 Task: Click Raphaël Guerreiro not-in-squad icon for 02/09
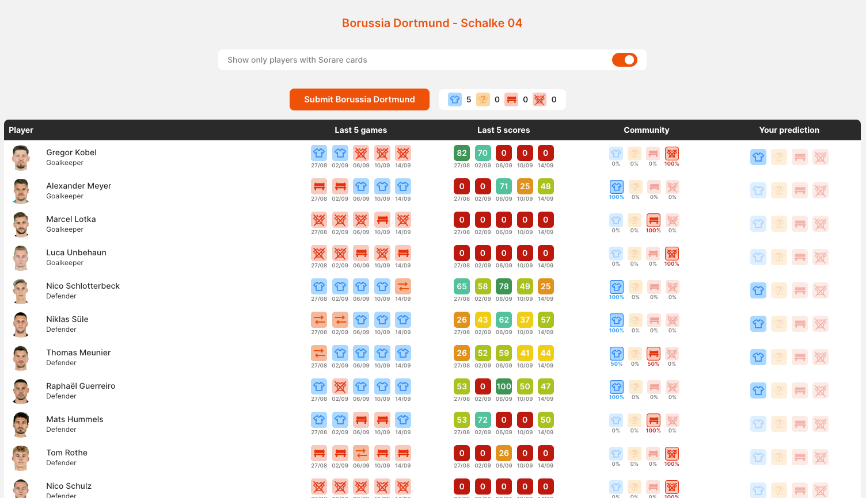(x=340, y=386)
